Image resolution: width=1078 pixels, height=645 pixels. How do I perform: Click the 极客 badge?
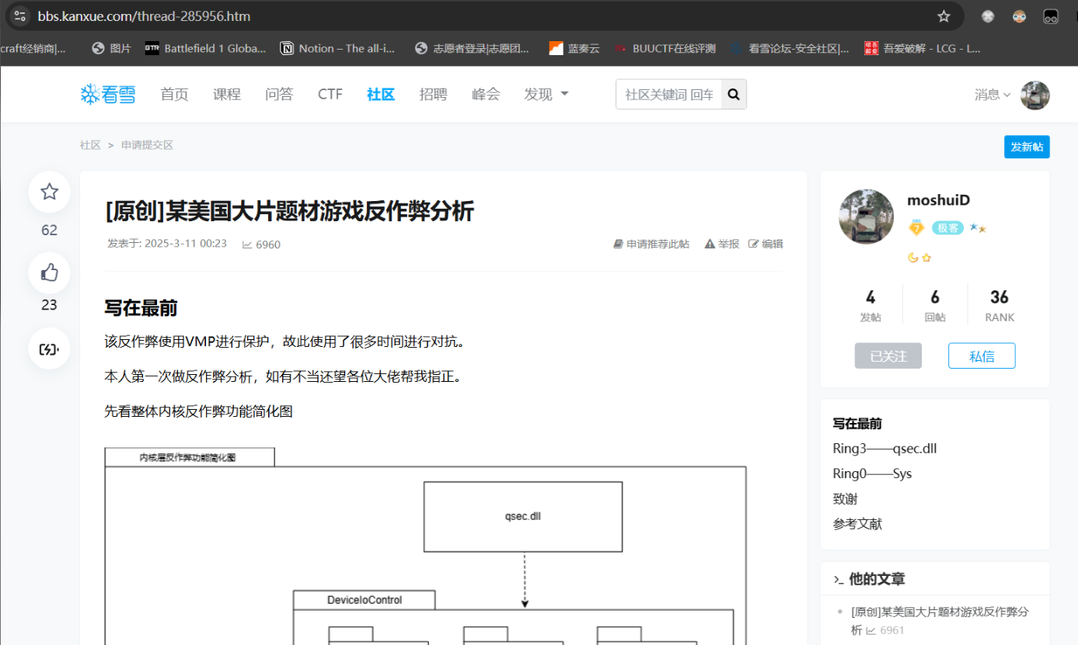[947, 227]
